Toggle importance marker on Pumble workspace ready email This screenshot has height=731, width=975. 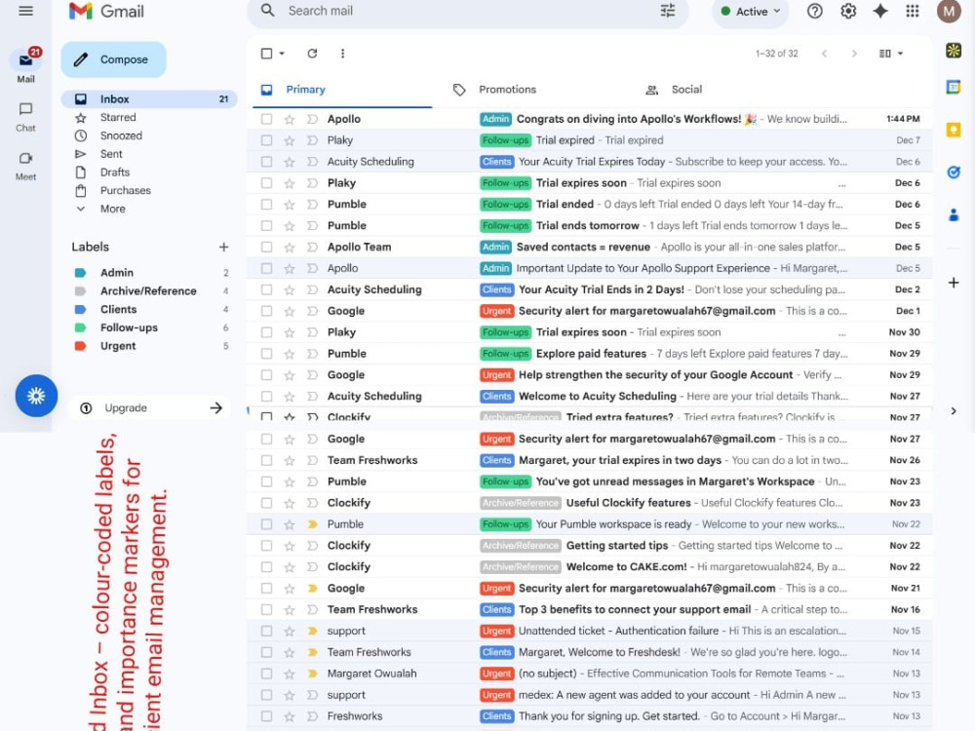(x=312, y=524)
